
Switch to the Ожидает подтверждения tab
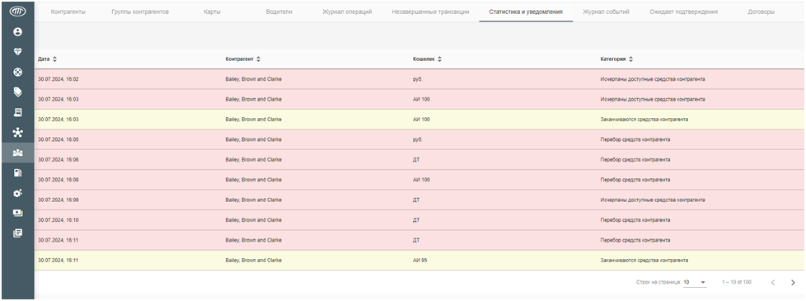[684, 12]
